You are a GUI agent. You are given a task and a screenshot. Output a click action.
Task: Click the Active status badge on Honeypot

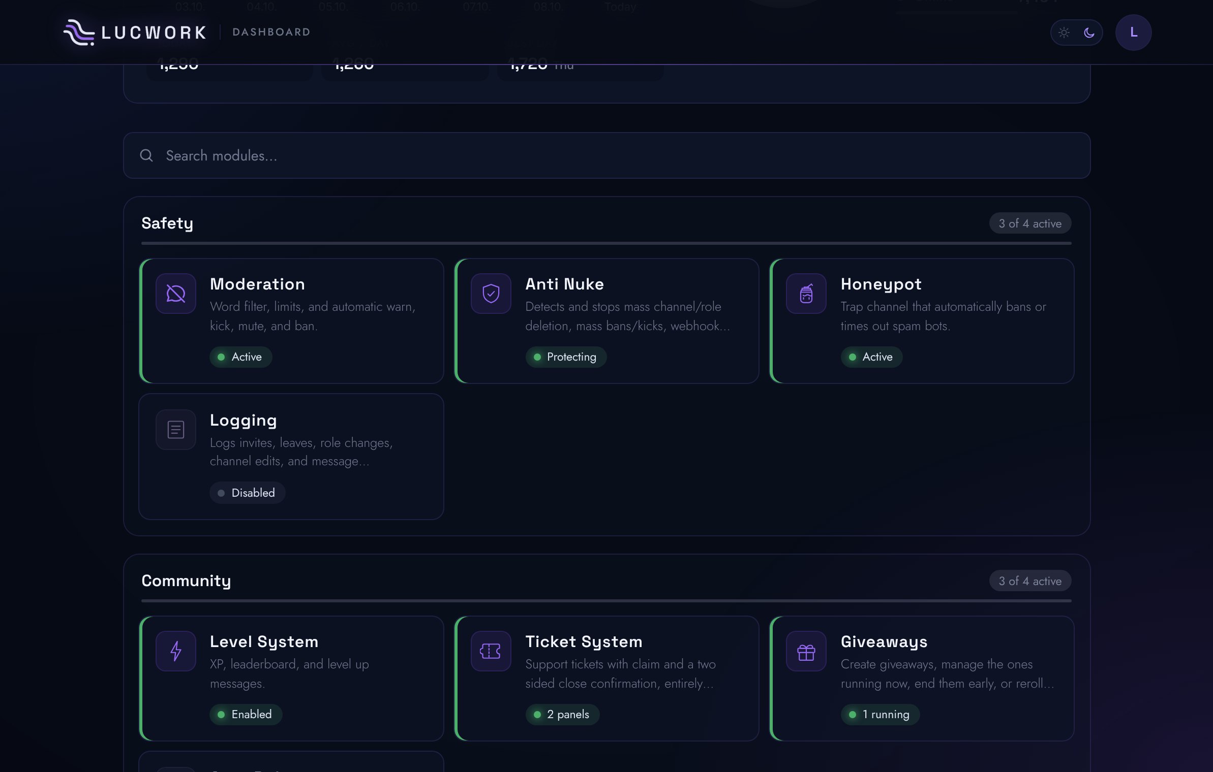[x=871, y=357]
